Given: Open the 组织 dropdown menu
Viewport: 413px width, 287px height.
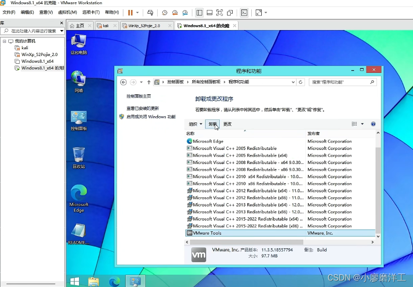Looking at the screenshot, I should point(195,124).
